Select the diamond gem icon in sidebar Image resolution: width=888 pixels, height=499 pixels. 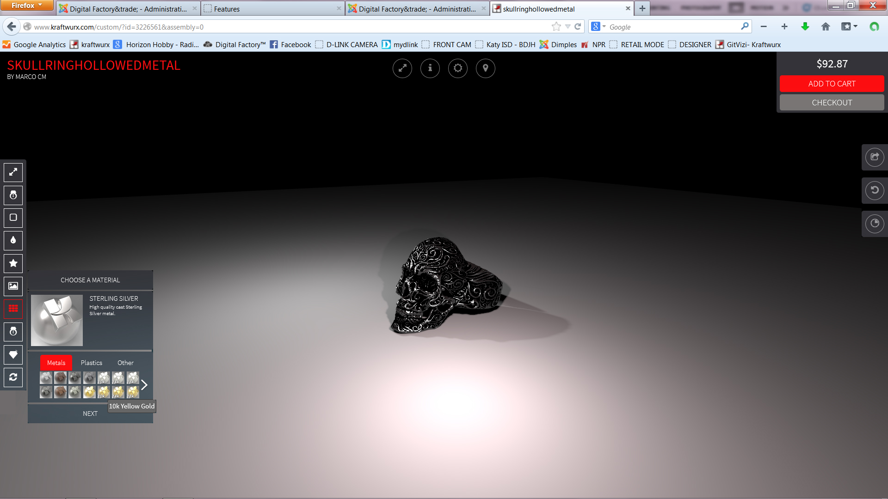pyautogui.click(x=13, y=354)
